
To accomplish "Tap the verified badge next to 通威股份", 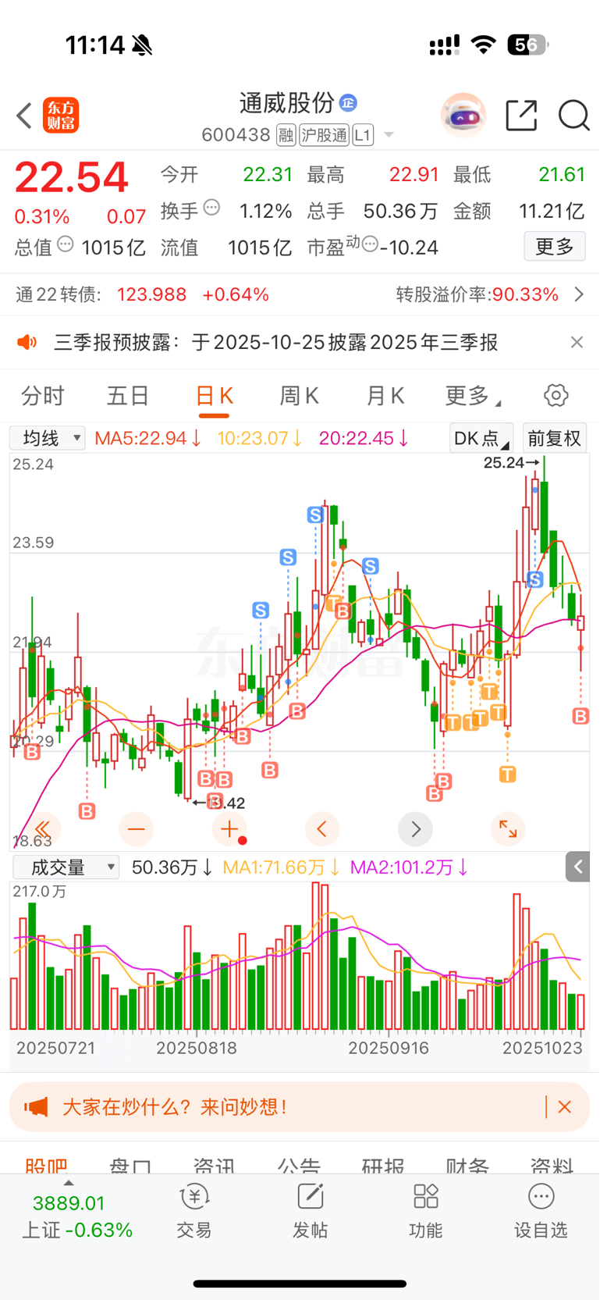I will click(348, 102).
